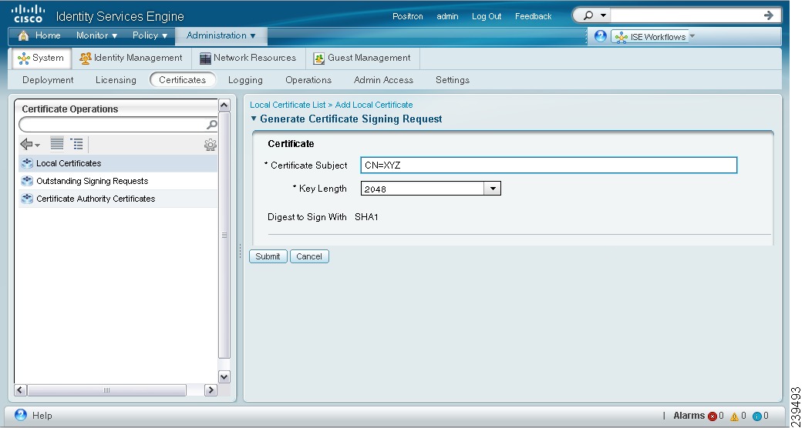
Task: Open the Administration menu
Action: pos(221,36)
